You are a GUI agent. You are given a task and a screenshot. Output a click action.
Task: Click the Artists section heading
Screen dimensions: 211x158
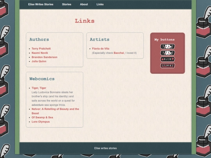point(100,39)
